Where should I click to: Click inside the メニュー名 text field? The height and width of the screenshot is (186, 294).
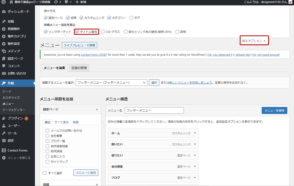click(154, 111)
